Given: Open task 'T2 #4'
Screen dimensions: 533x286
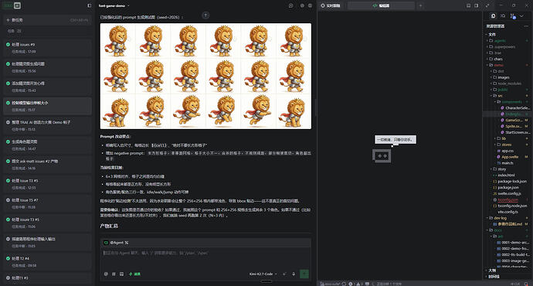Looking at the screenshot, I should pyautogui.click(x=47, y=261).
